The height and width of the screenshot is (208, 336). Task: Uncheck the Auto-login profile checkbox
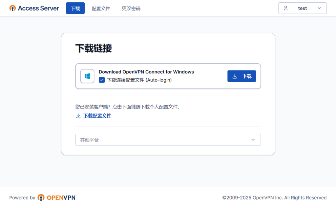[x=102, y=80]
